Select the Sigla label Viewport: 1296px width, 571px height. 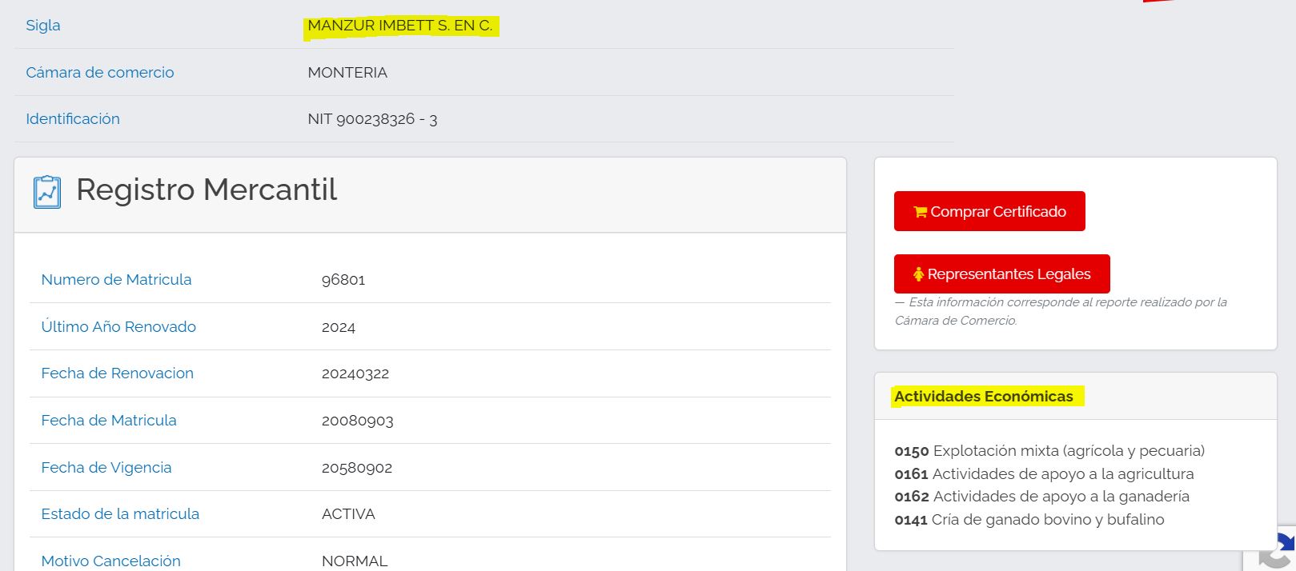pos(43,26)
